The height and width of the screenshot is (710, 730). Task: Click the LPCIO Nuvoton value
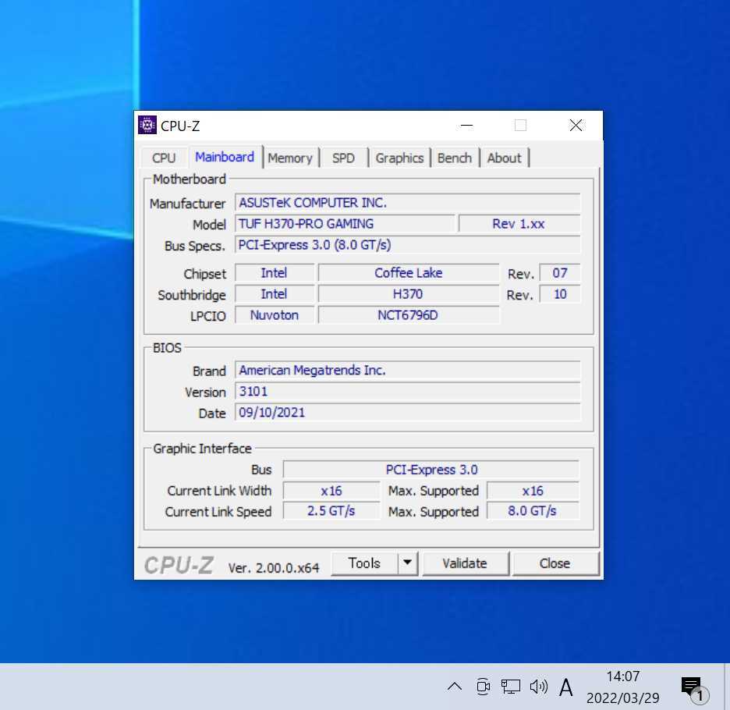[275, 315]
